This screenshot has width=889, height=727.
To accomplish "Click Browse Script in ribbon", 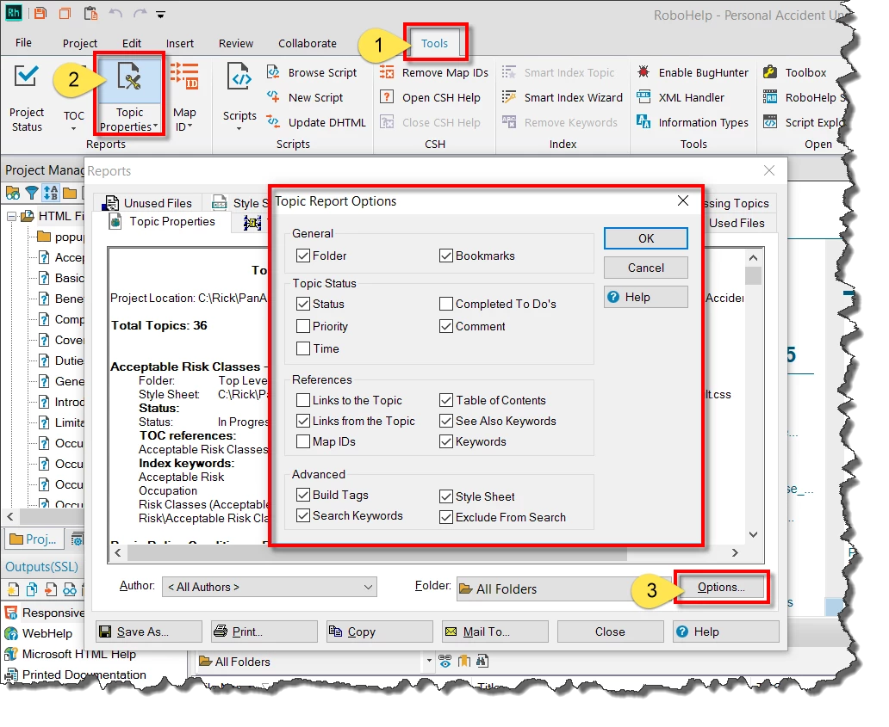I will point(313,72).
